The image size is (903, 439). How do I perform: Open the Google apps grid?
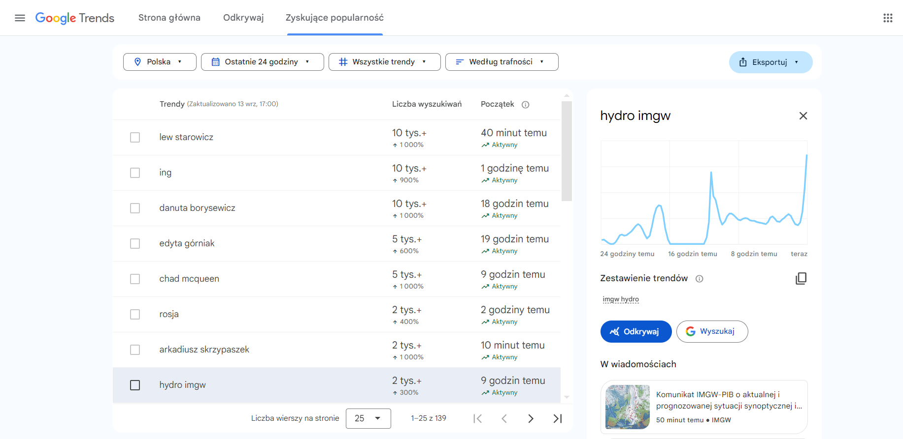(x=888, y=18)
